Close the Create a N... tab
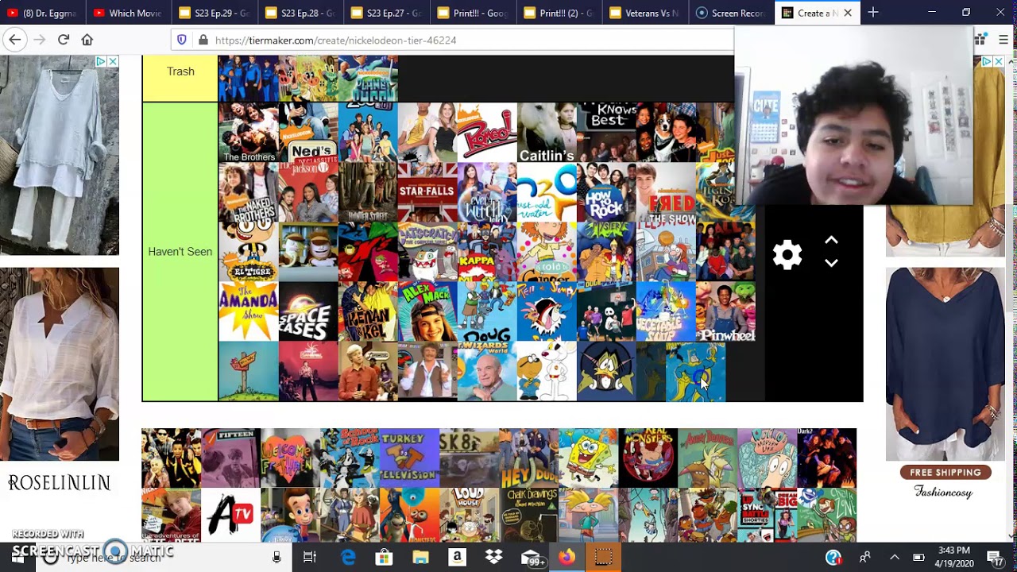Image resolution: width=1017 pixels, height=572 pixels. 848,13
